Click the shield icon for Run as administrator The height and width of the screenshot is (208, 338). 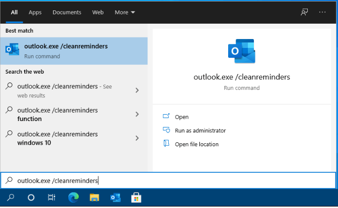(166, 130)
